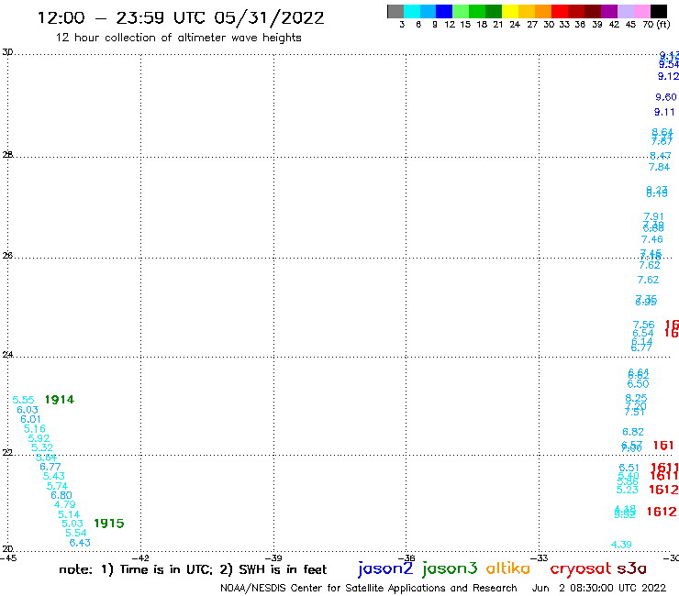Select the wave height value 5.43

click(x=54, y=476)
